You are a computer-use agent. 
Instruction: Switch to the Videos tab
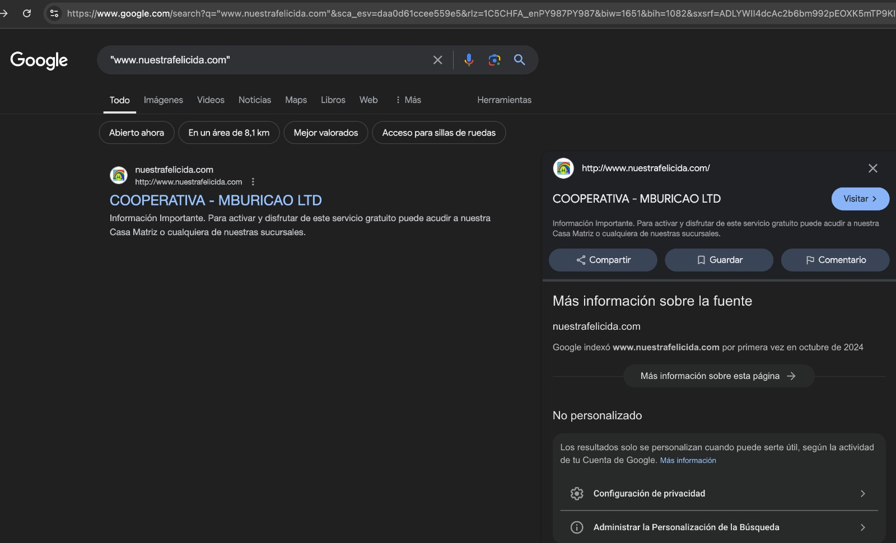click(x=211, y=100)
